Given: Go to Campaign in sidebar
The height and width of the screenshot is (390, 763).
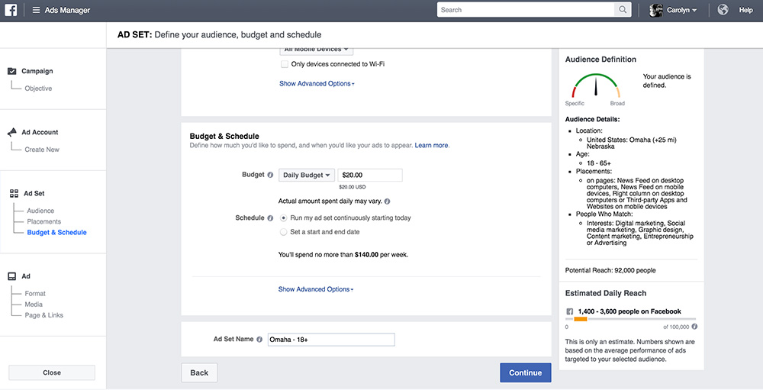Looking at the screenshot, I should pyautogui.click(x=37, y=71).
